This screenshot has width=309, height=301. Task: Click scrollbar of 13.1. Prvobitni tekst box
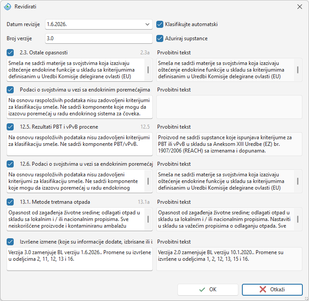(x=298, y=219)
